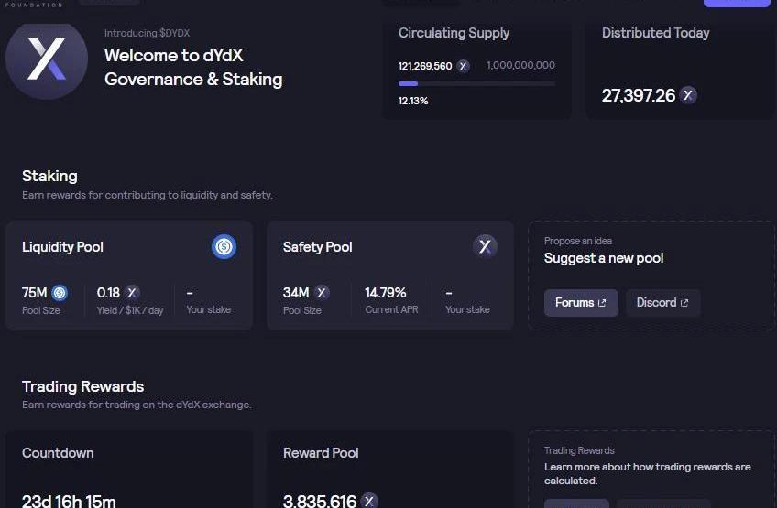Click the DYDX icon next to 0.18 yield

coord(132,293)
